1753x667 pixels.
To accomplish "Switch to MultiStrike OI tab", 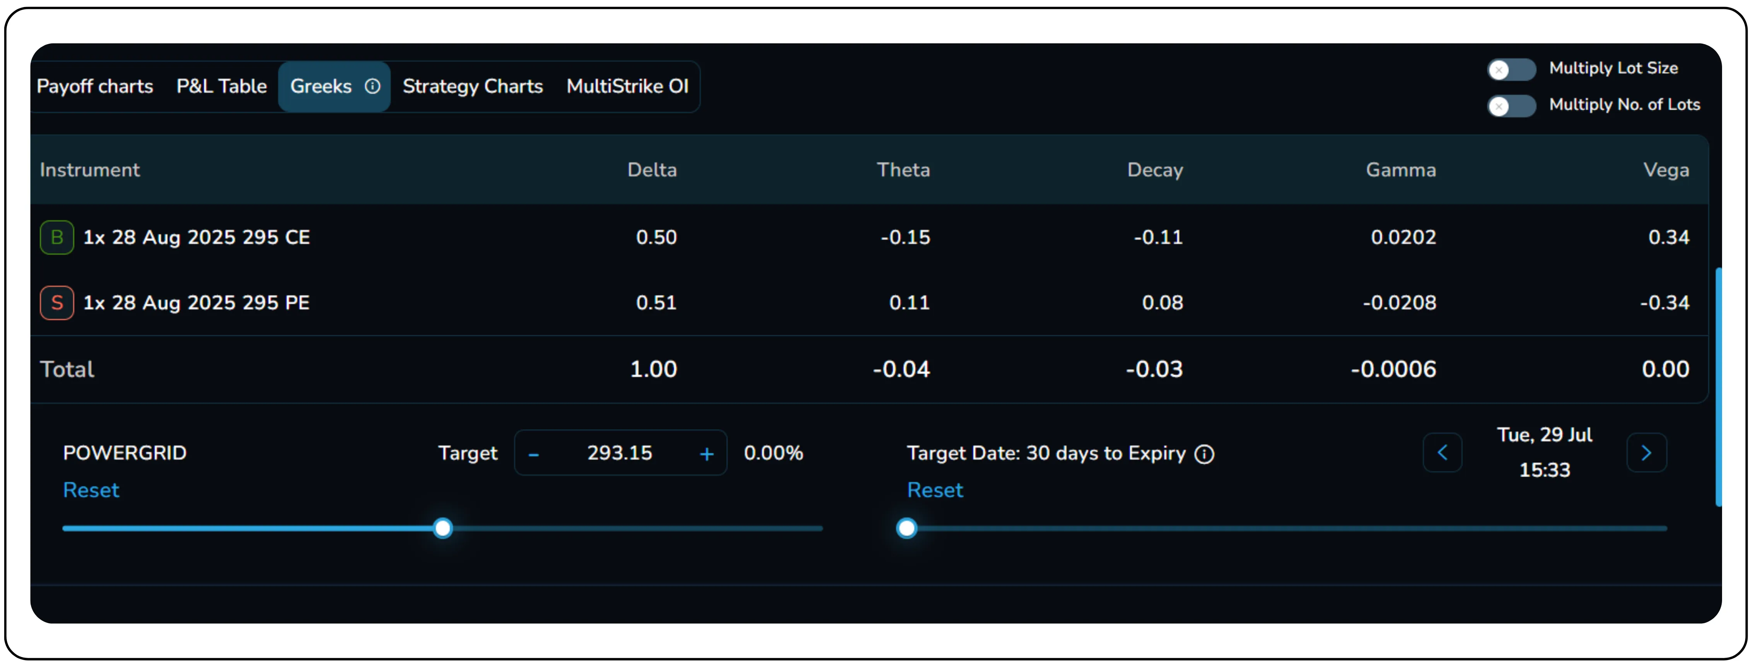I will (x=627, y=86).
